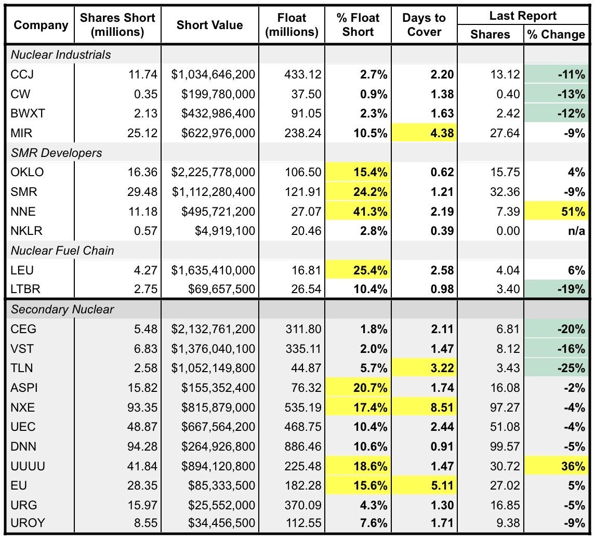Click the Last Report header cell
The width and height of the screenshot is (595, 540).
coord(523,16)
